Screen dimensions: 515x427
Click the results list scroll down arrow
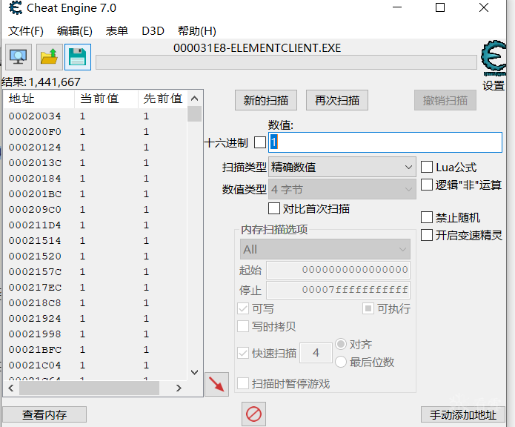(194, 372)
